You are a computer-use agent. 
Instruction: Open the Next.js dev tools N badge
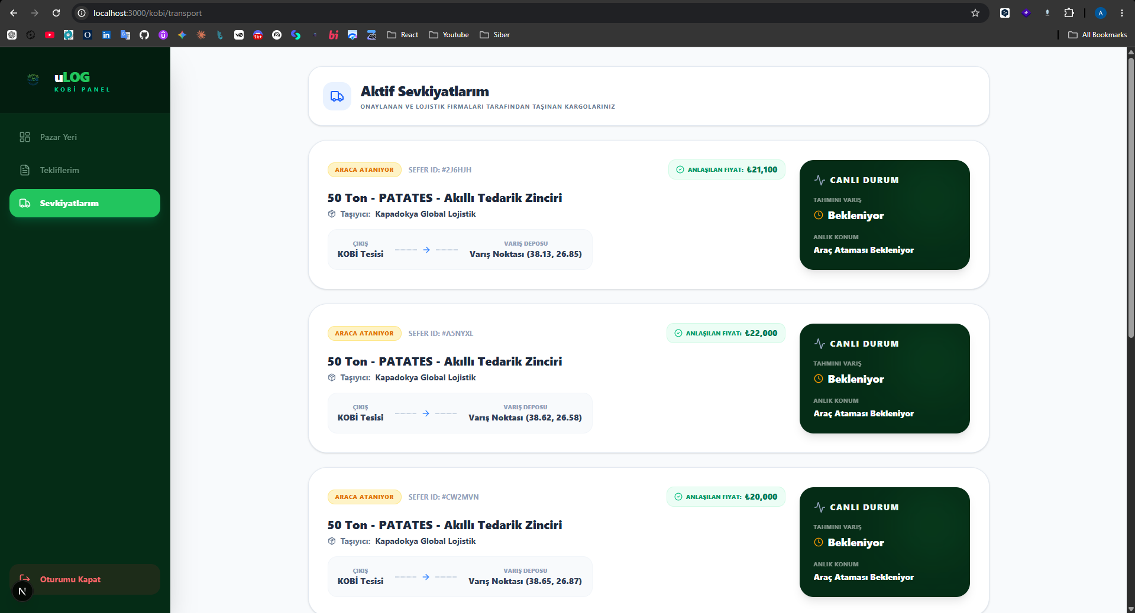point(22,591)
